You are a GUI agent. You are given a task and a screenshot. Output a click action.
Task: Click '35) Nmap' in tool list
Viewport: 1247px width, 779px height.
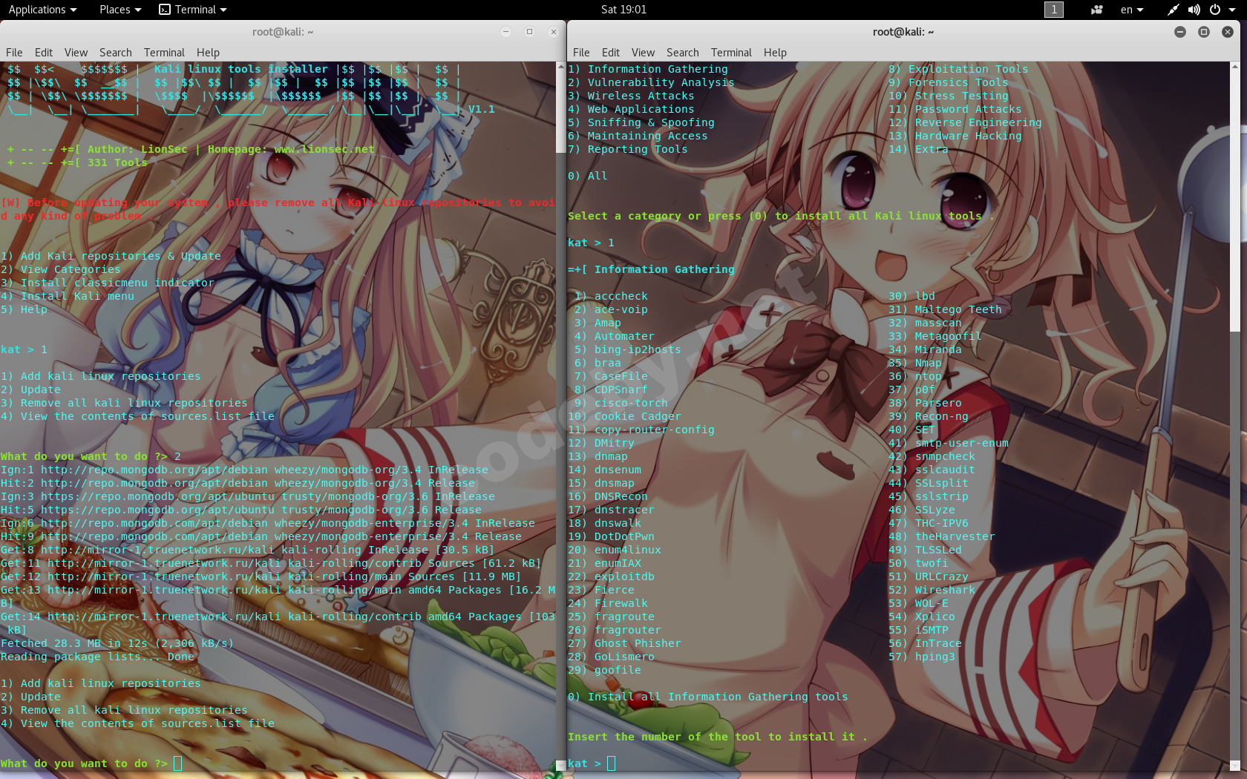(915, 363)
